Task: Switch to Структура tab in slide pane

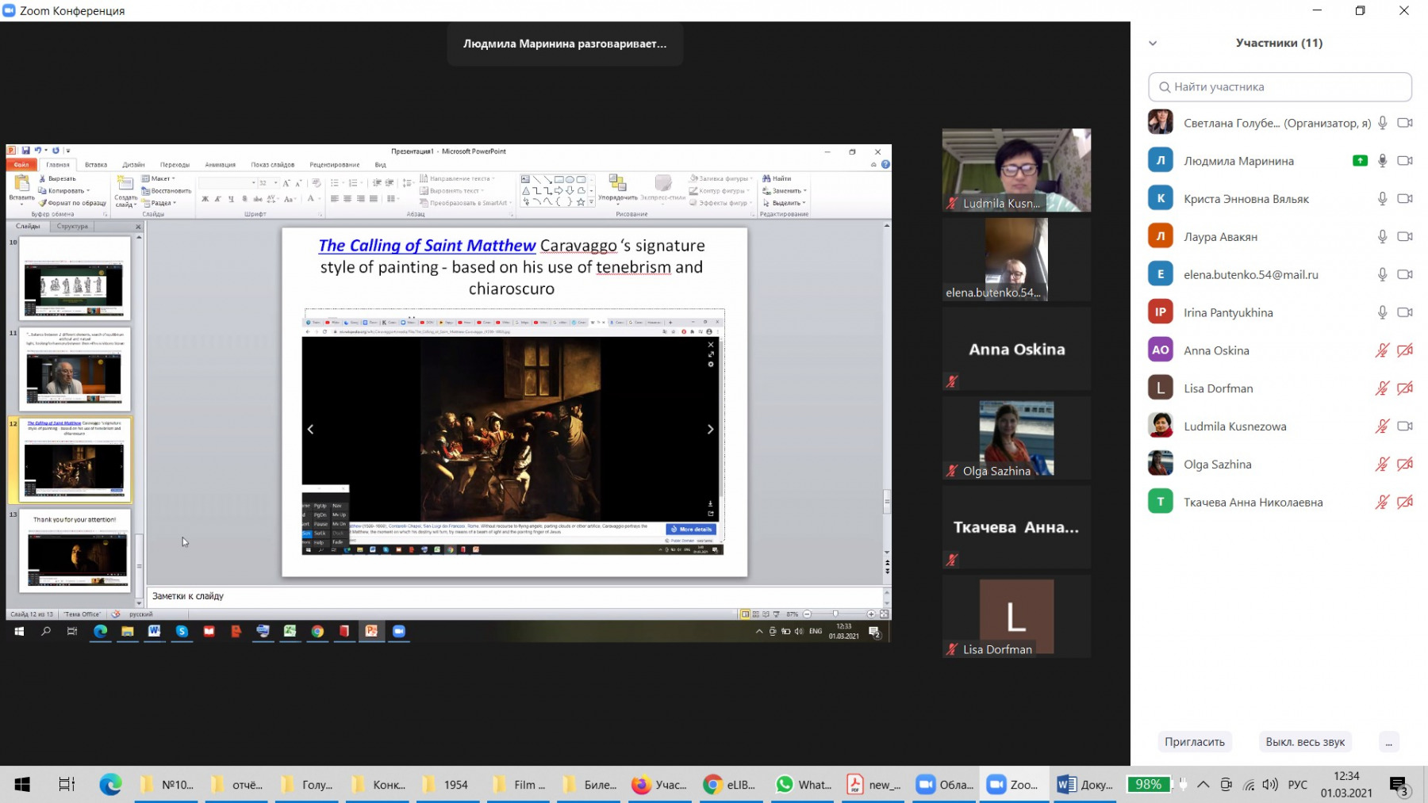Action: (x=72, y=227)
